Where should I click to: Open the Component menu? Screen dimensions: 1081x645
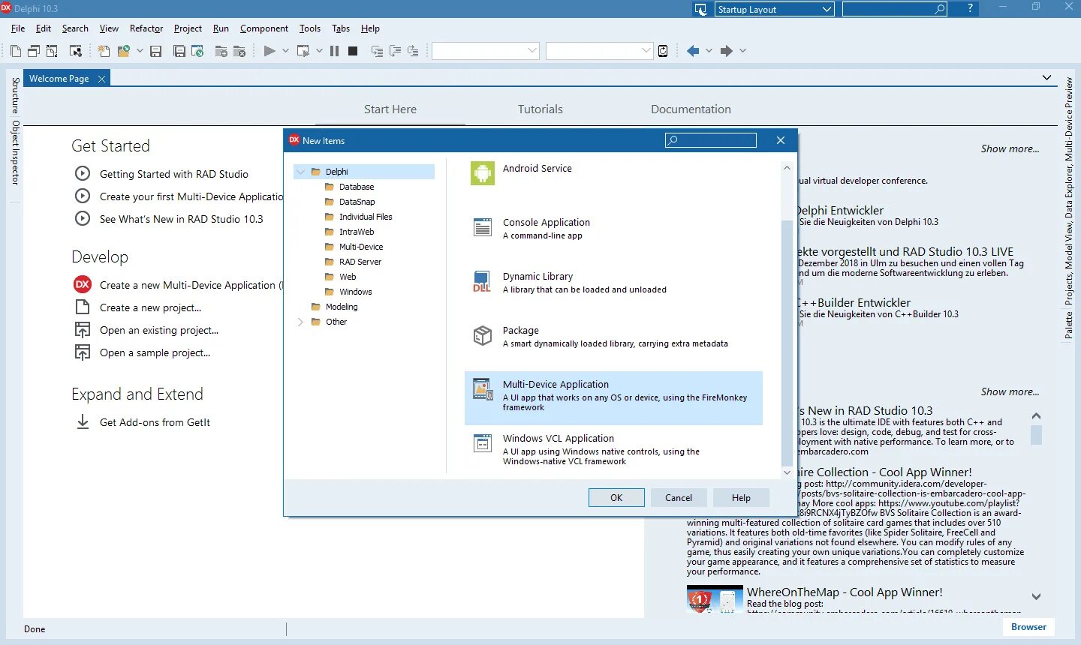tap(264, 28)
